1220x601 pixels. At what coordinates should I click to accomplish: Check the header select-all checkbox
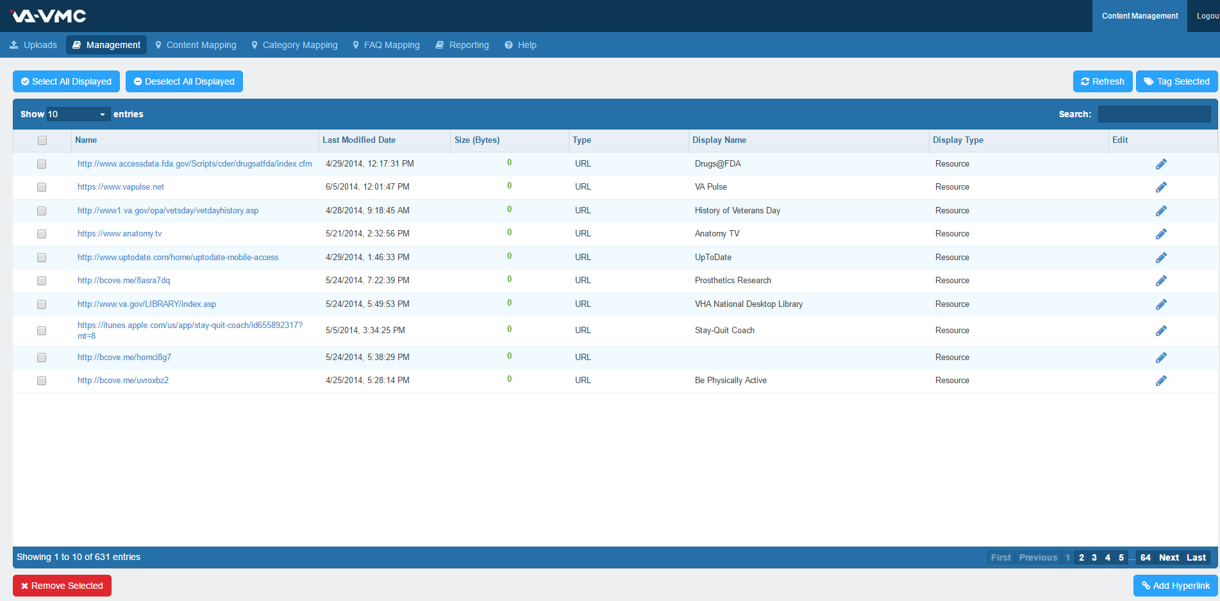(42, 140)
